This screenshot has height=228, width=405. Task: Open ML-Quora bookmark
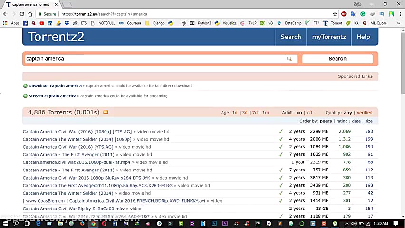coord(375,23)
